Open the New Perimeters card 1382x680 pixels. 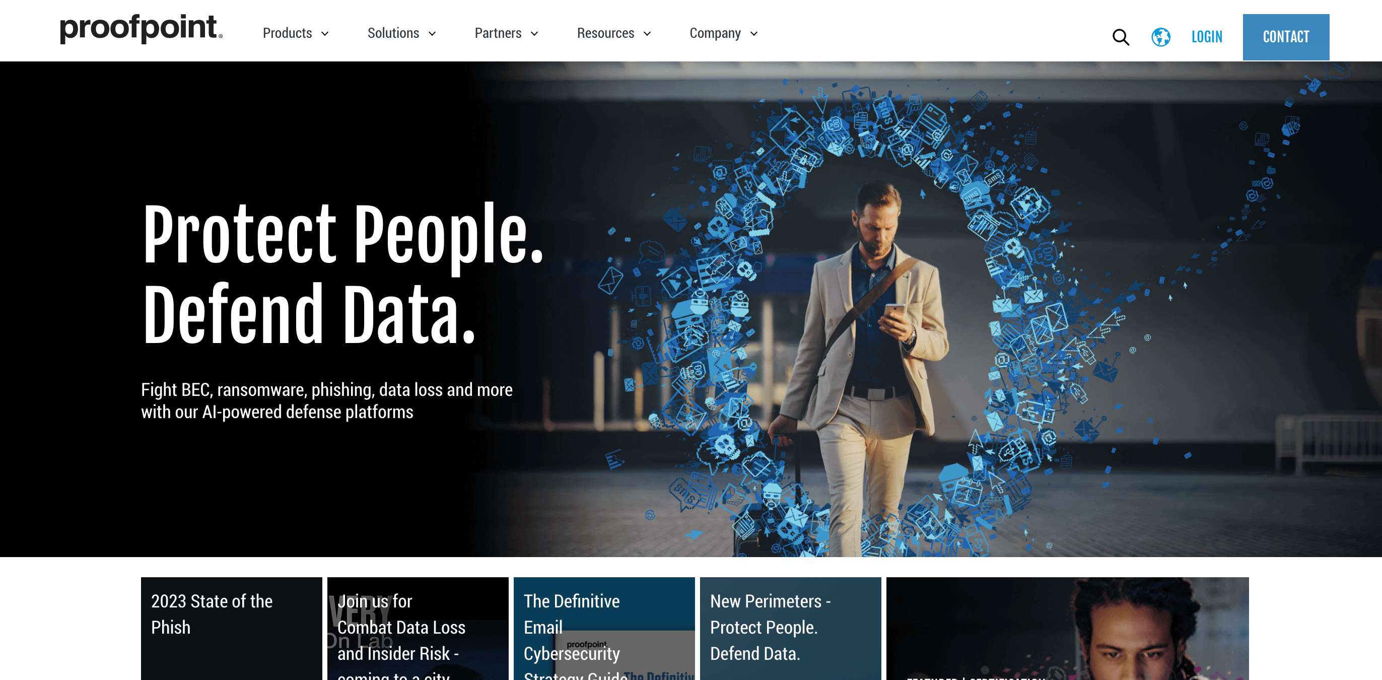tap(790, 629)
